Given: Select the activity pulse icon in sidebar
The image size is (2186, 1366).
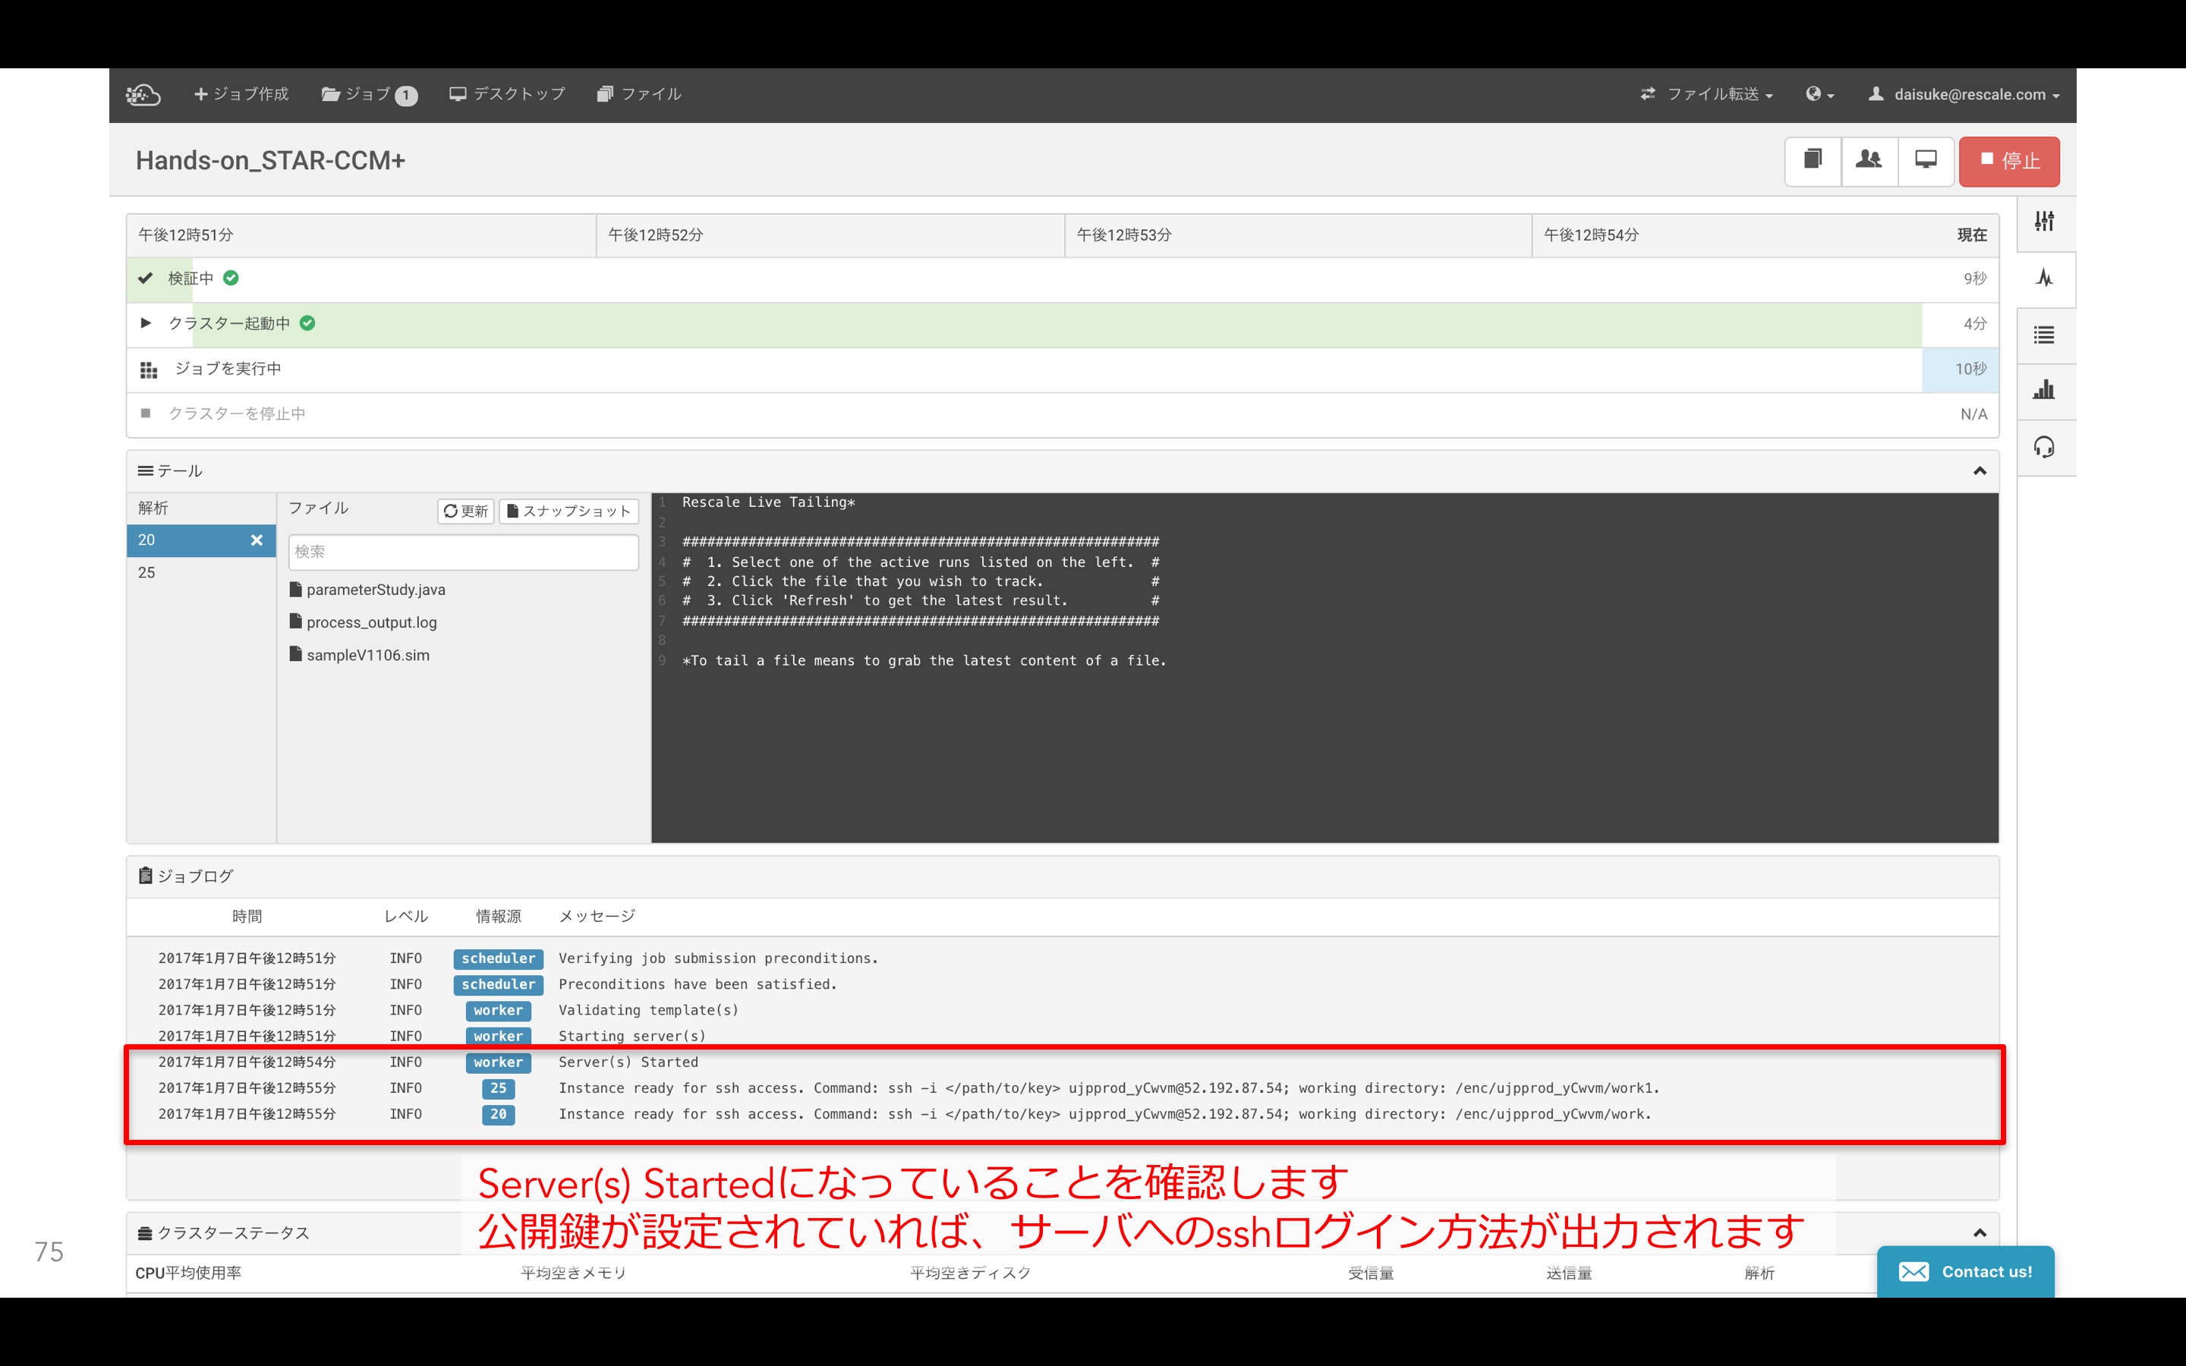Looking at the screenshot, I should click(2044, 279).
